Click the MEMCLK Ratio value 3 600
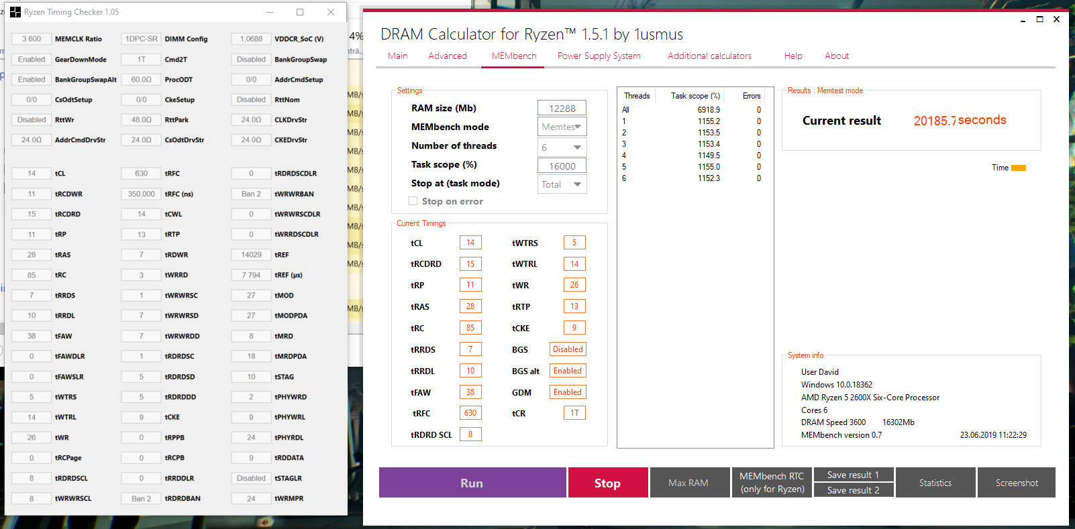Viewport: 1075px width, 529px height. click(32, 39)
